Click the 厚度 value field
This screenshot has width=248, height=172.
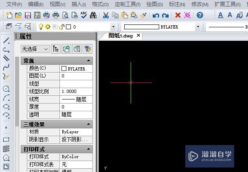click(76, 107)
